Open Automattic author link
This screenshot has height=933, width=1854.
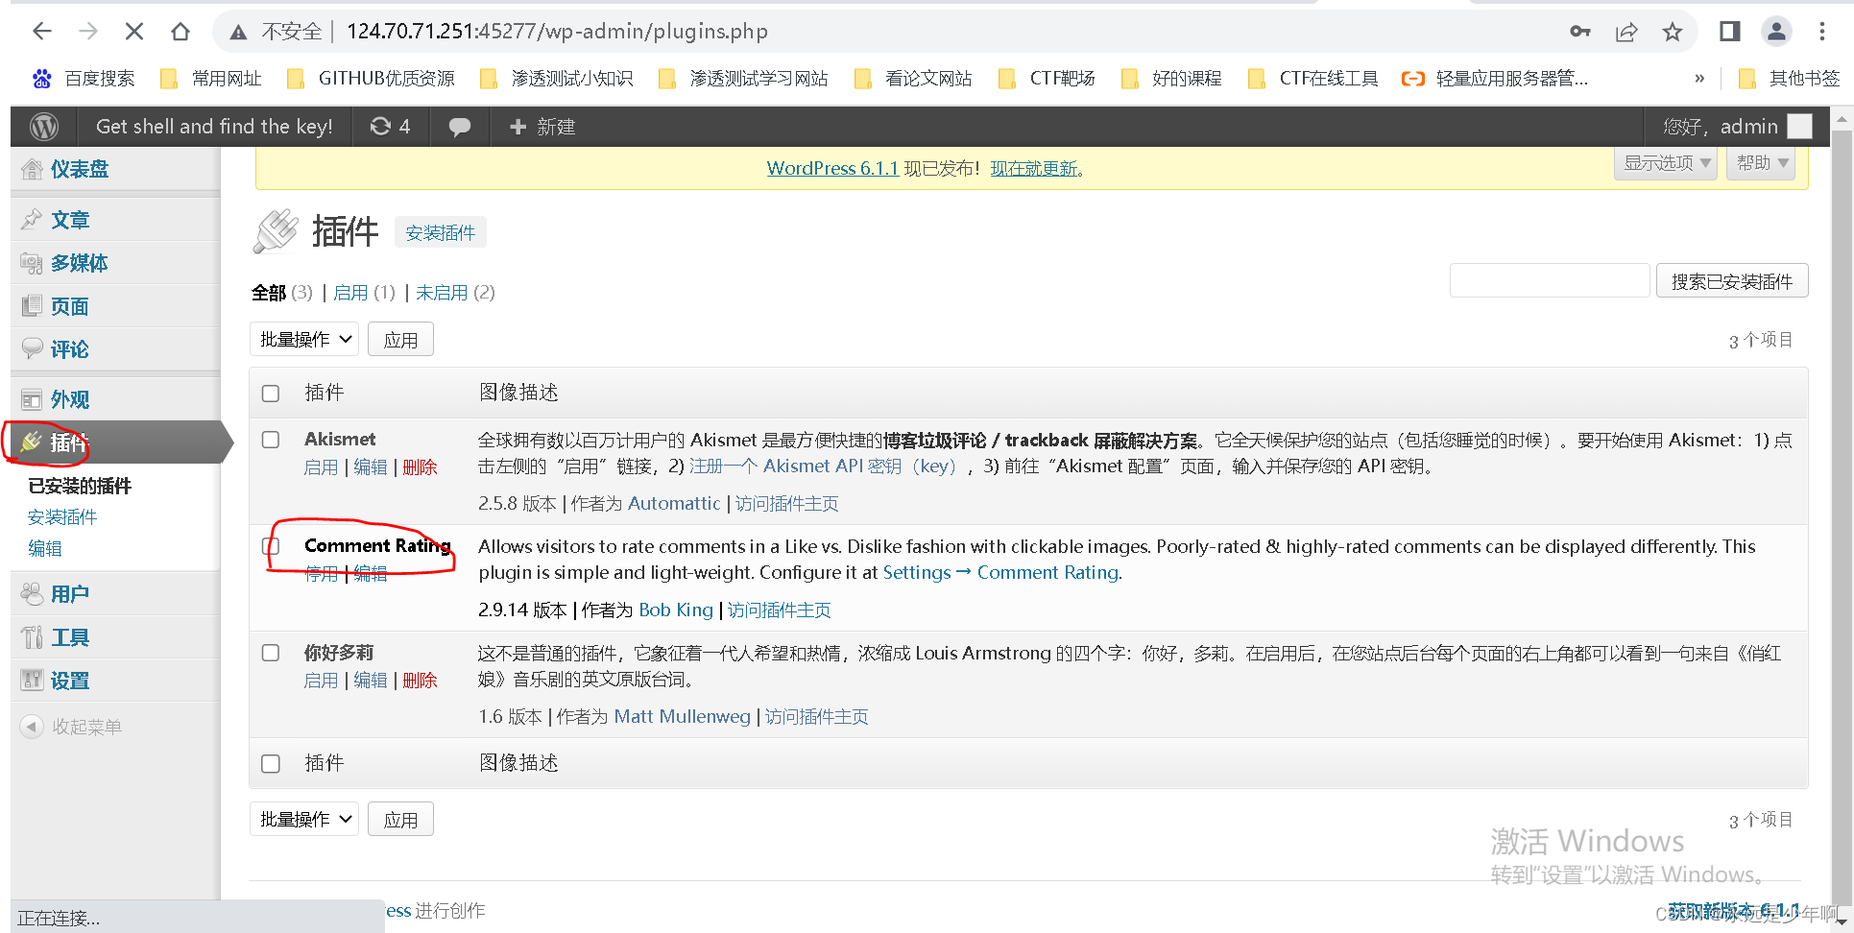click(x=674, y=504)
